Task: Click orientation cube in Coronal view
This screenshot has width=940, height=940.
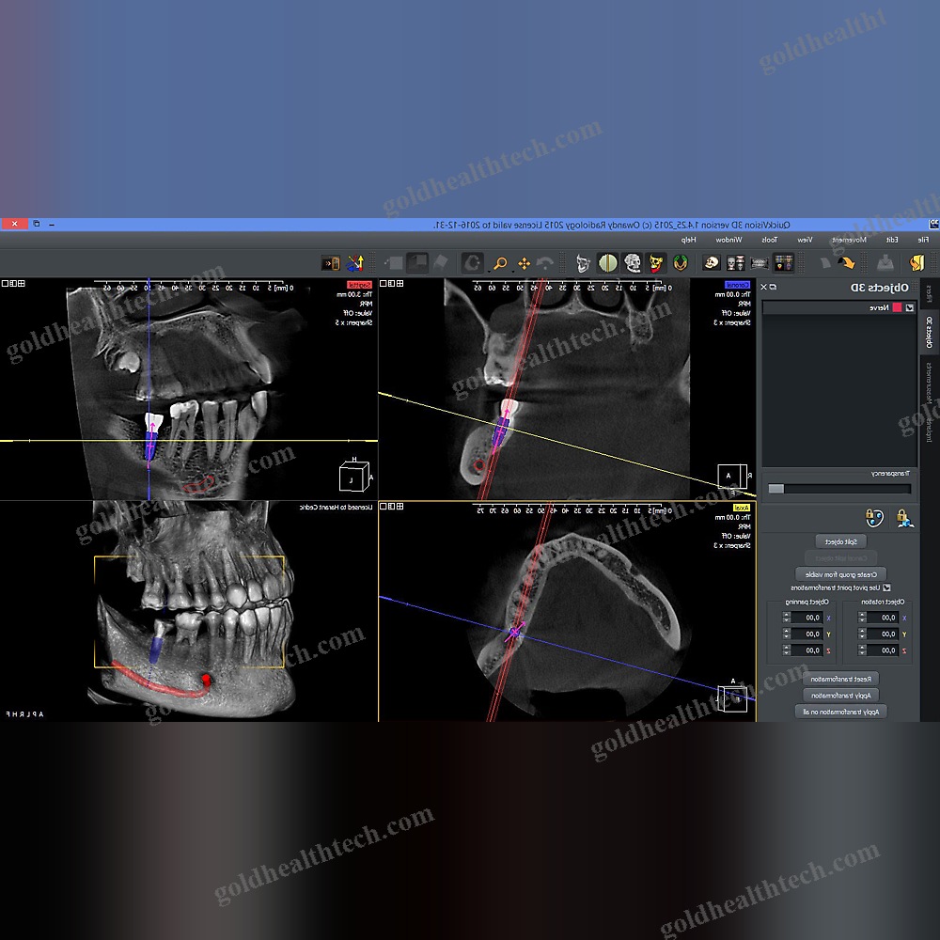Action: (x=732, y=476)
